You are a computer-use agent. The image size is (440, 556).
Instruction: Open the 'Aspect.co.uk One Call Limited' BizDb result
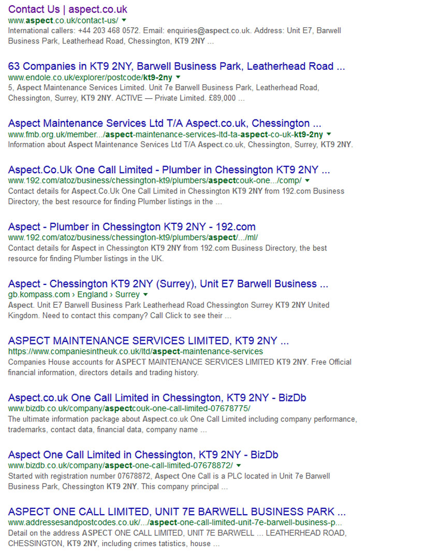pyautogui.click(x=155, y=398)
